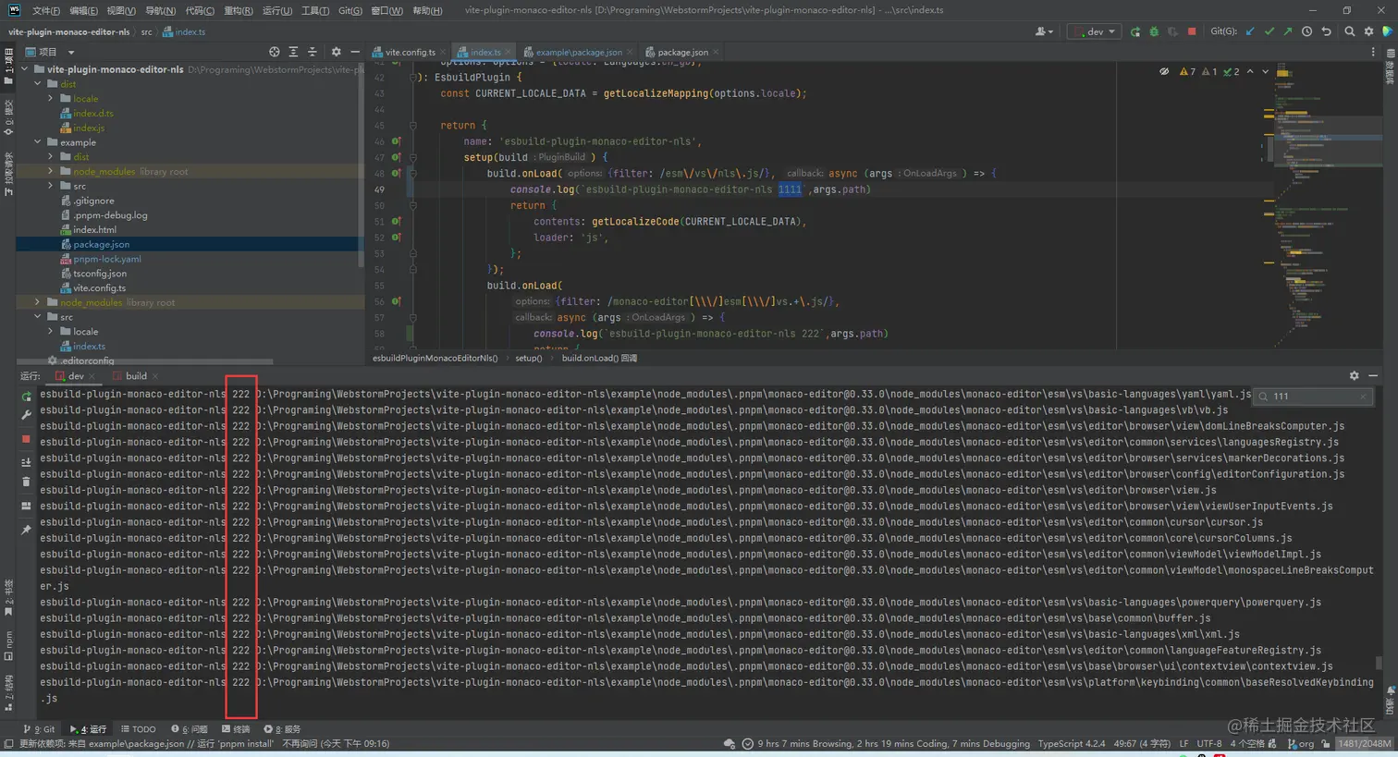
Task: Clear console output with trash icon
Action: point(26,482)
